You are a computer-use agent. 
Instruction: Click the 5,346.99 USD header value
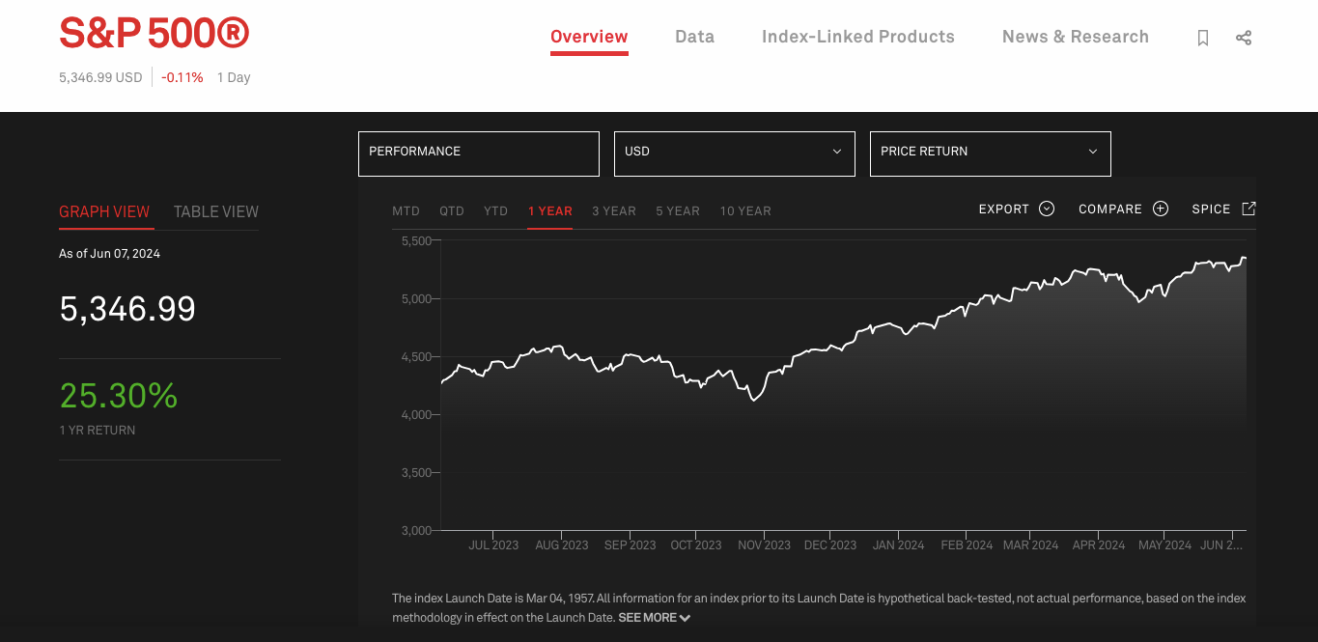[100, 77]
